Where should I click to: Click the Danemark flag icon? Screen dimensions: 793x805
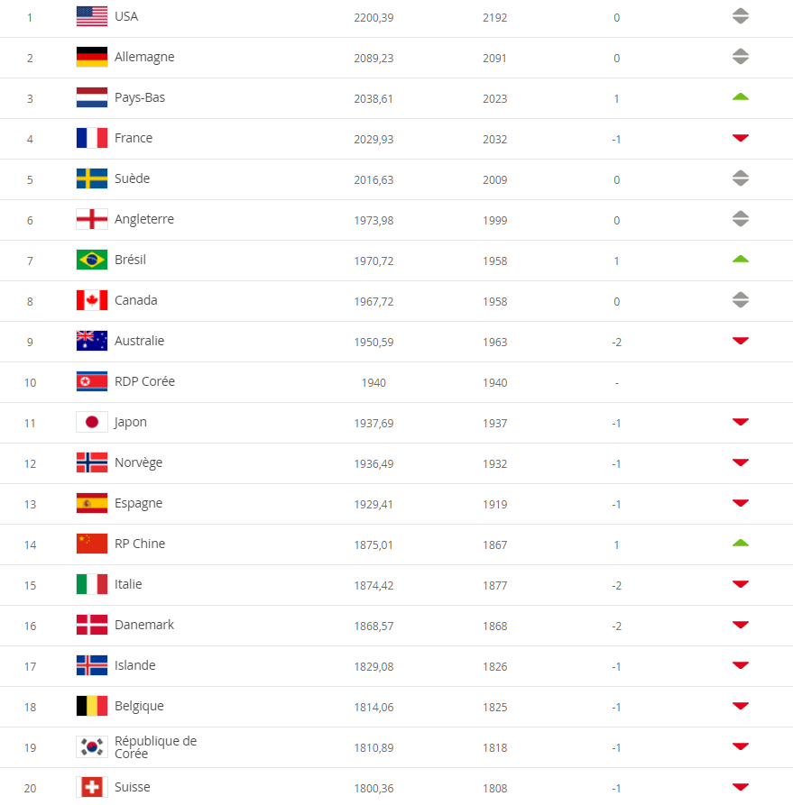click(92, 625)
